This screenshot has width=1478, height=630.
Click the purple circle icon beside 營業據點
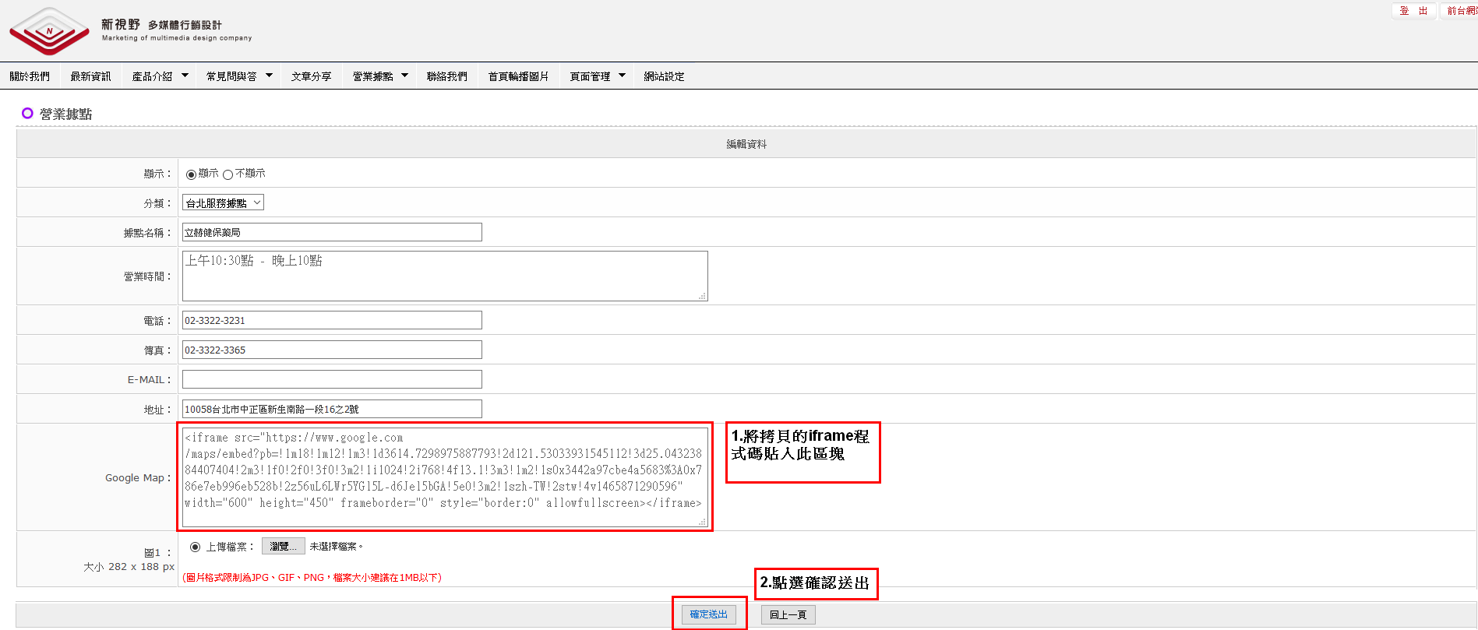click(x=27, y=114)
